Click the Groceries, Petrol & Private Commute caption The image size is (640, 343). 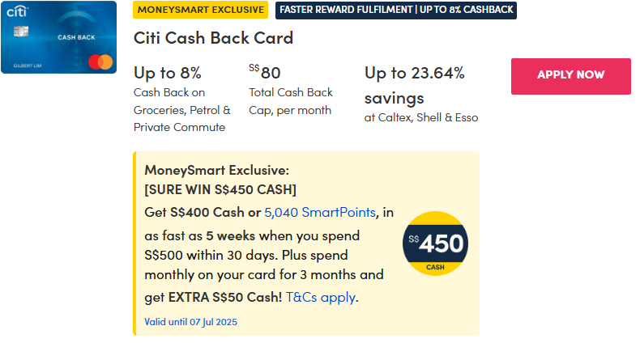click(181, 110)
